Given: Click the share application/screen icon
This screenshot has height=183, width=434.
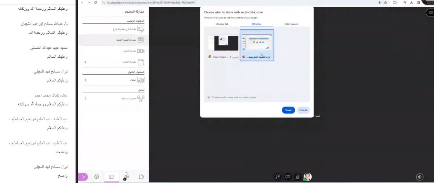Looking at the screenshot, I should [141, 40].
